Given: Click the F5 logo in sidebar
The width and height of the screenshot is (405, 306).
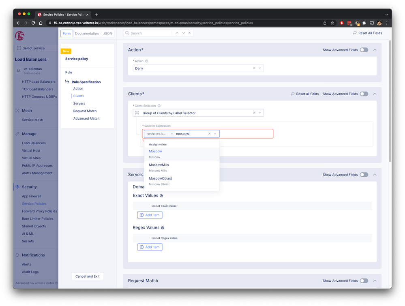Looking at the screenshot, I should click(x=19, y=35).
